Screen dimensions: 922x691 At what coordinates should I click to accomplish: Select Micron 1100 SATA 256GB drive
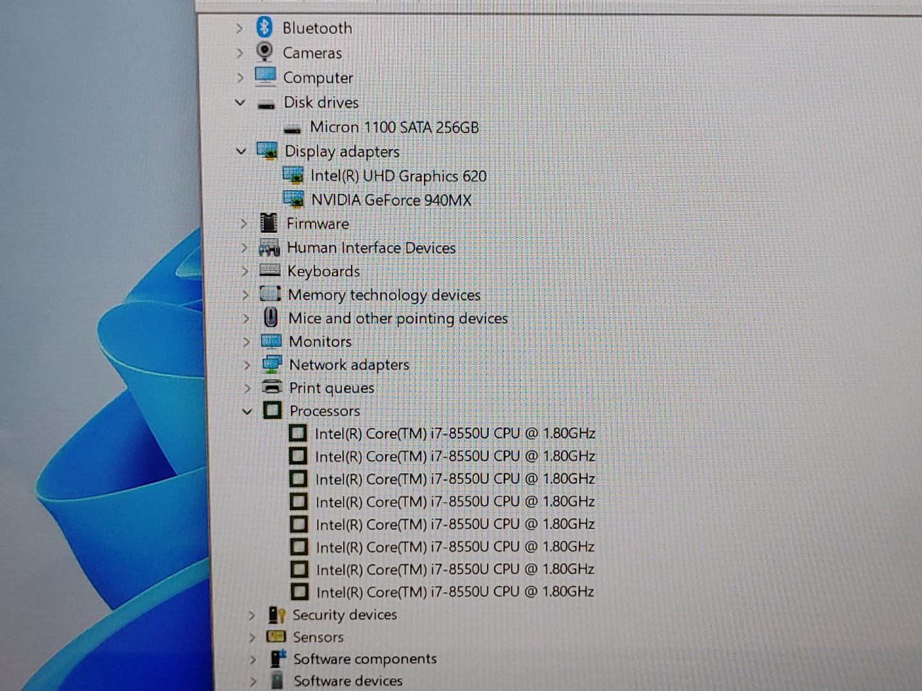(394, 127)
